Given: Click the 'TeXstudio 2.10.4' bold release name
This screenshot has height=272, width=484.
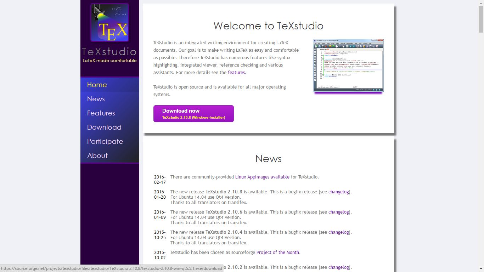Looking at the screenshot, I should [x=224, y=232].
